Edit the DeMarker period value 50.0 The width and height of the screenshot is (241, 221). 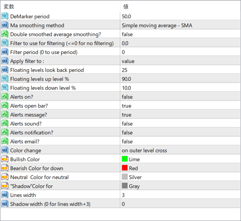(x=180, y=16)
